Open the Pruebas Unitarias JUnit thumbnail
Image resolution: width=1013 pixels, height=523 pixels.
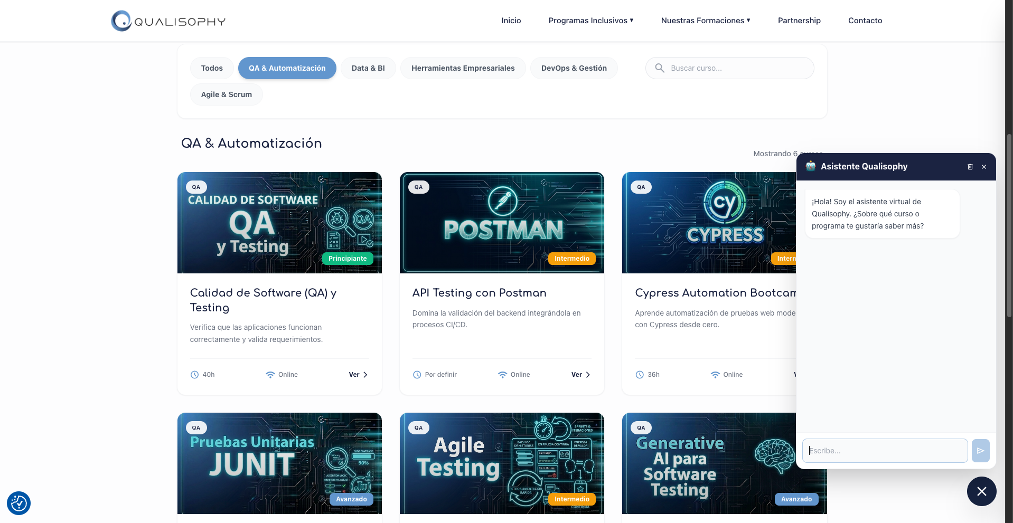279,463
